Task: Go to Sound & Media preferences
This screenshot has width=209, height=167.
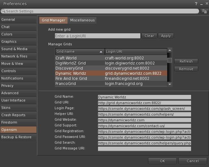Action: click(x=19, y=49)
